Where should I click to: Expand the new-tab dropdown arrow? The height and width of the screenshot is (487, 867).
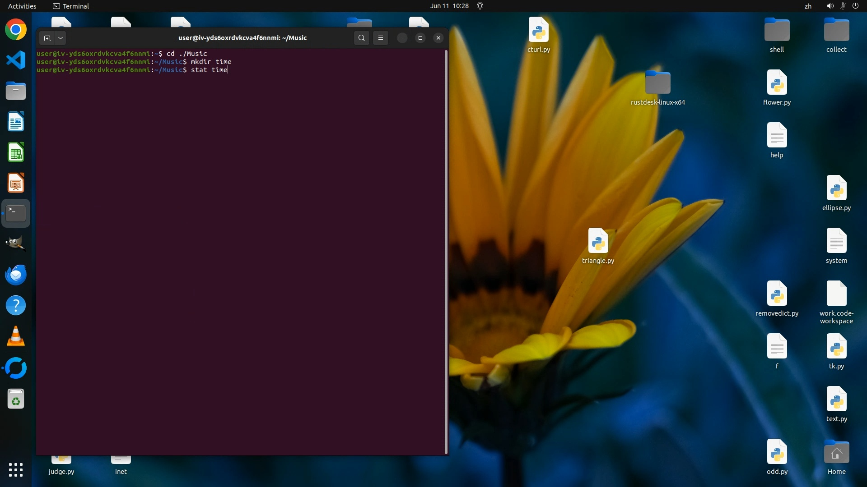pyautogui.click(x=60, y=38)
